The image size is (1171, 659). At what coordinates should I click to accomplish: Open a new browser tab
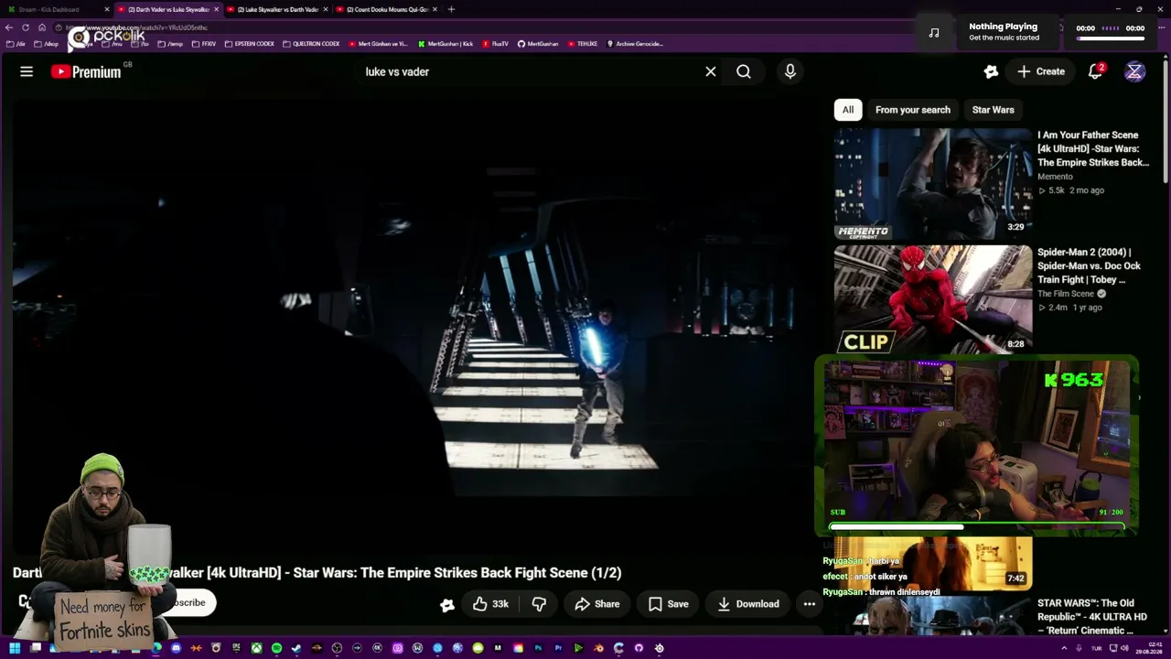click(x=451, y=9)
